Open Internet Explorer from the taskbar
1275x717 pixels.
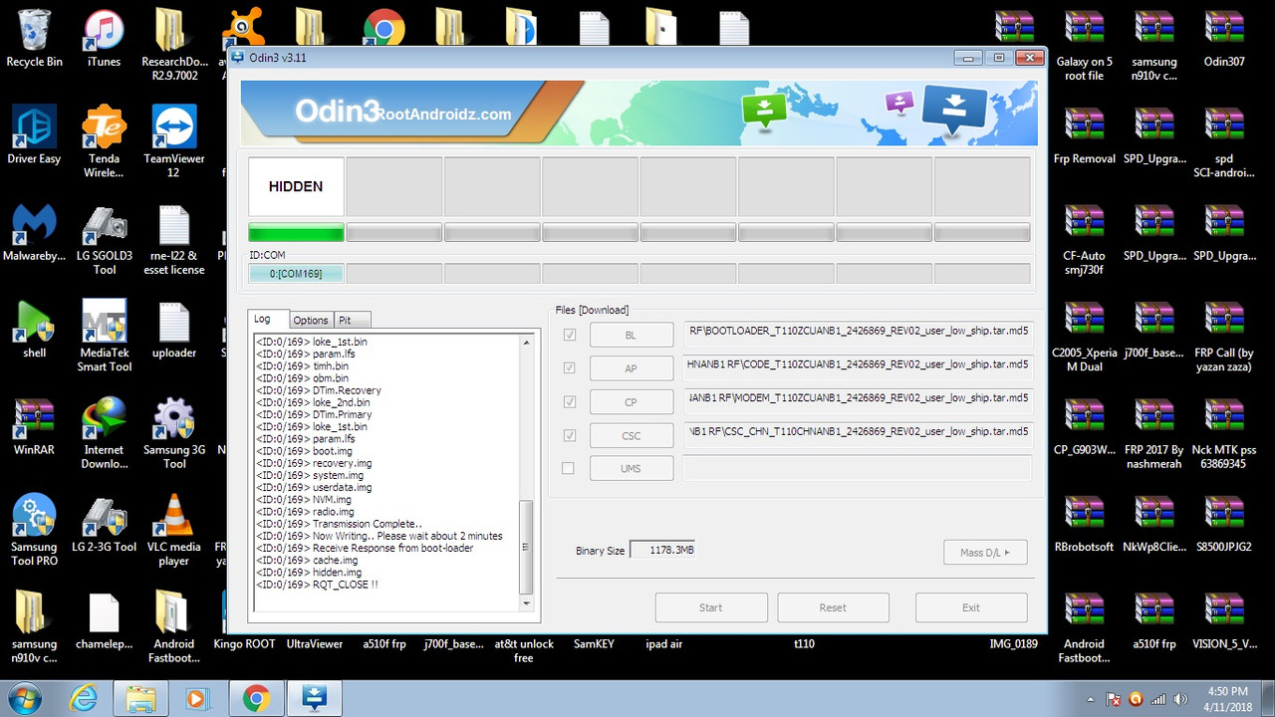pos(83,699)
